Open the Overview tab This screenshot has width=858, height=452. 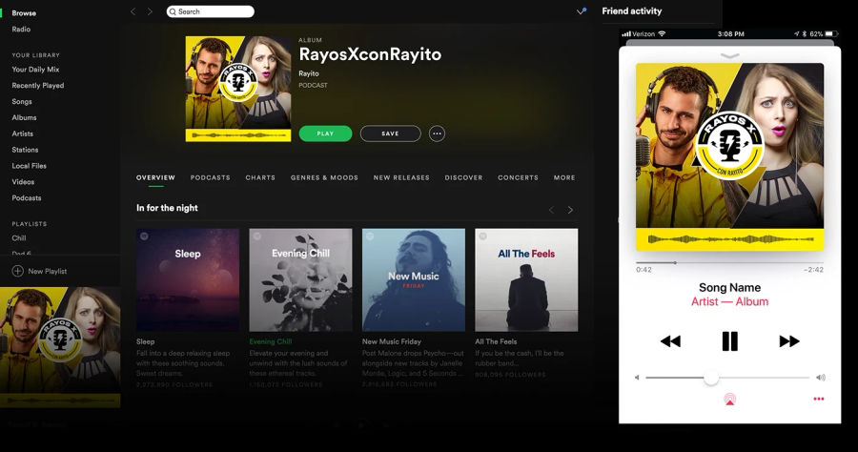click(x=155, y=178)
